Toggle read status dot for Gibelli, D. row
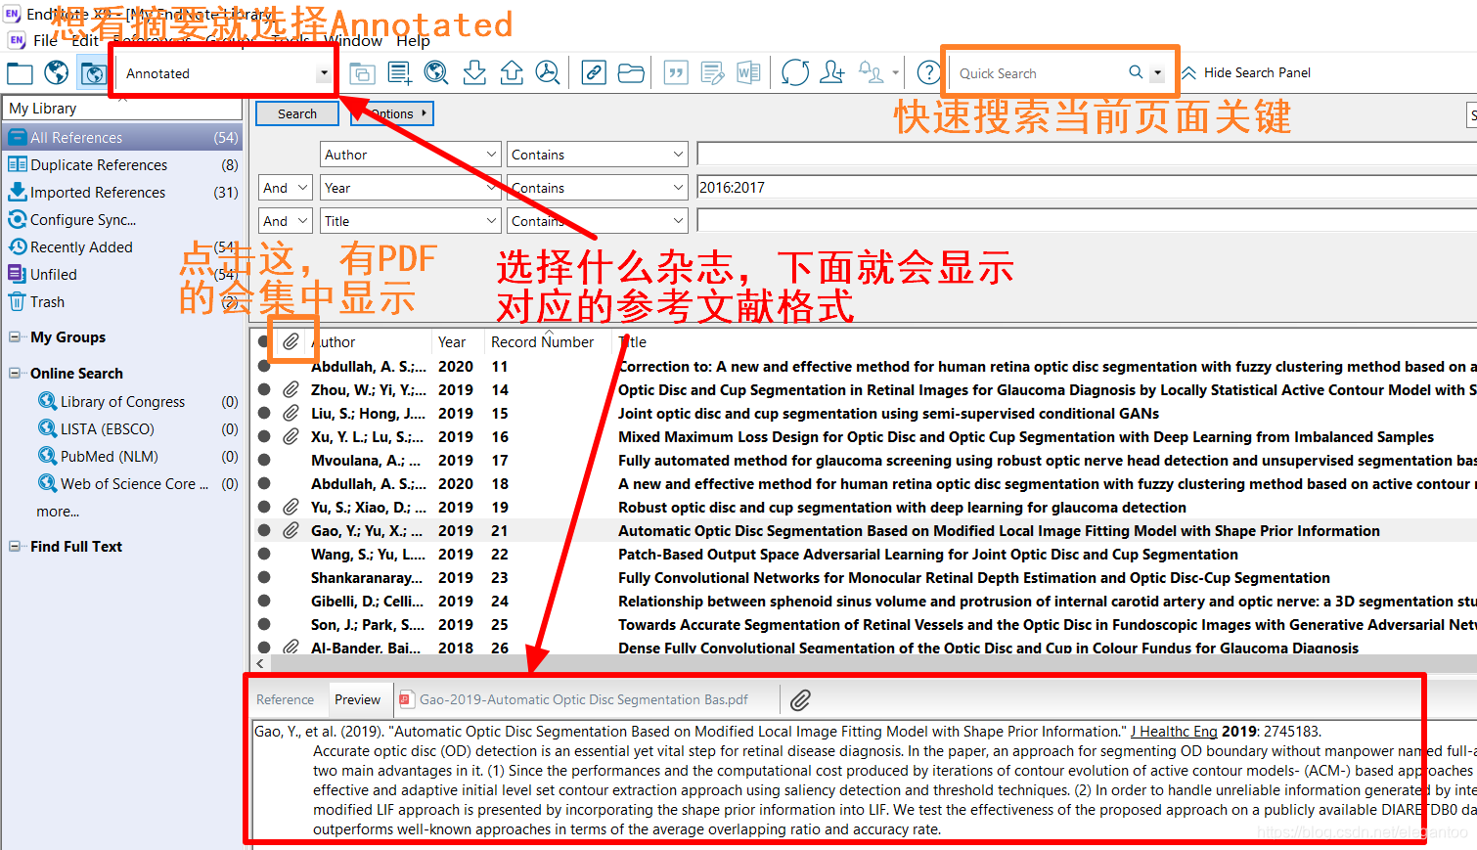 coord(264,602)
